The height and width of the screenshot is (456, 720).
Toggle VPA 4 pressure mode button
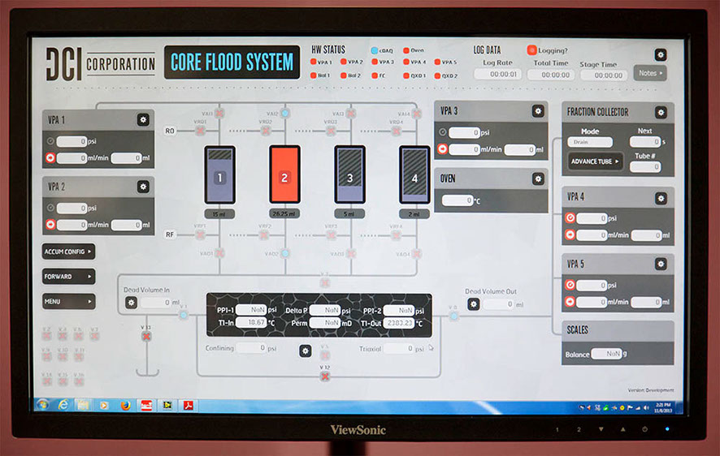[570, 217]
